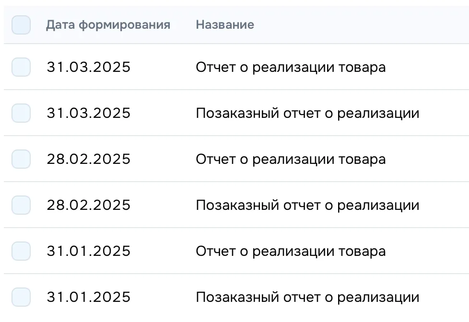Viewport: 469px width, 322px height.
Task: Open Позаказный отчет о реализации from 31.03.2025
Action: pos(307,113)
